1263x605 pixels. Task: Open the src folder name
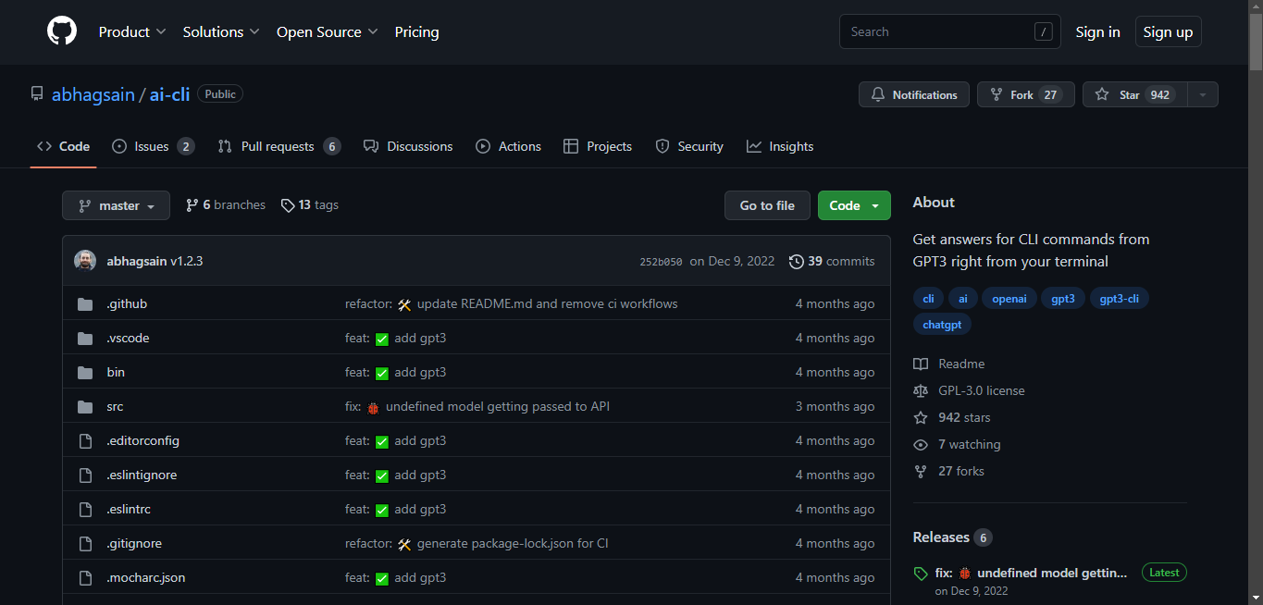(115, 407)
